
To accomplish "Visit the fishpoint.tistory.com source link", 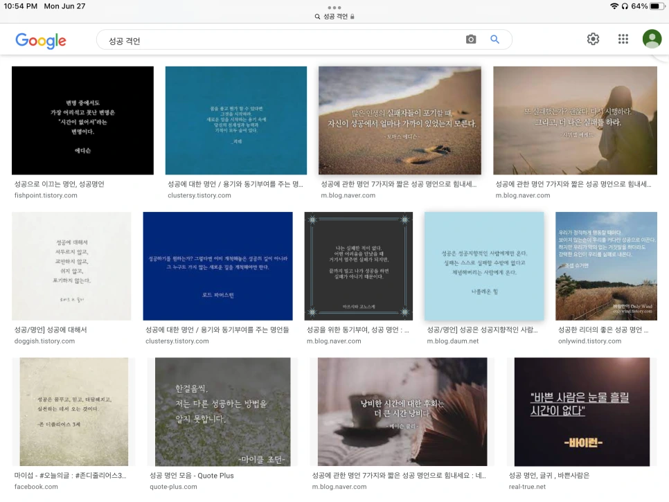I will click(x=46, y=195).
